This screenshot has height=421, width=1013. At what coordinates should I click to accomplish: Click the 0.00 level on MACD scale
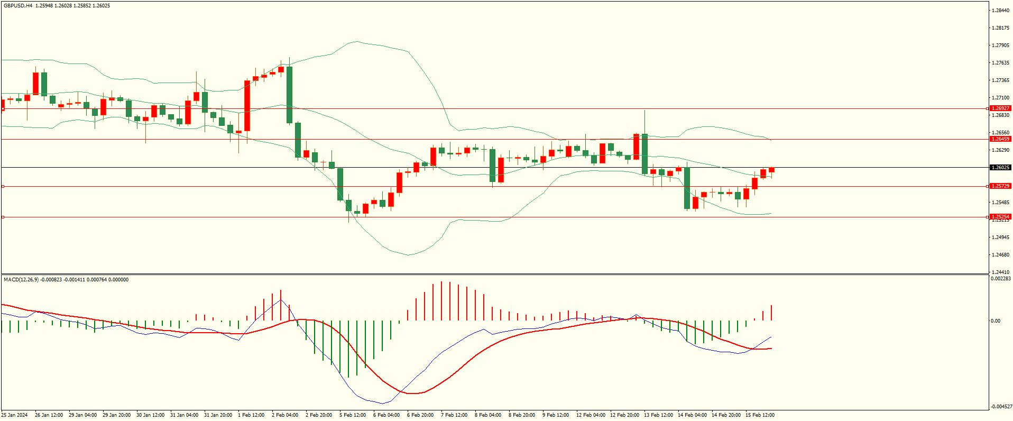click(x=996, y=321)
